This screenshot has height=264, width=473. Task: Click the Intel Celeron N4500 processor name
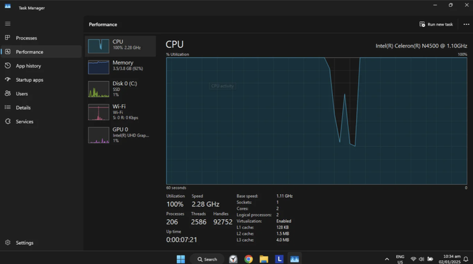(x=421, y=46)
